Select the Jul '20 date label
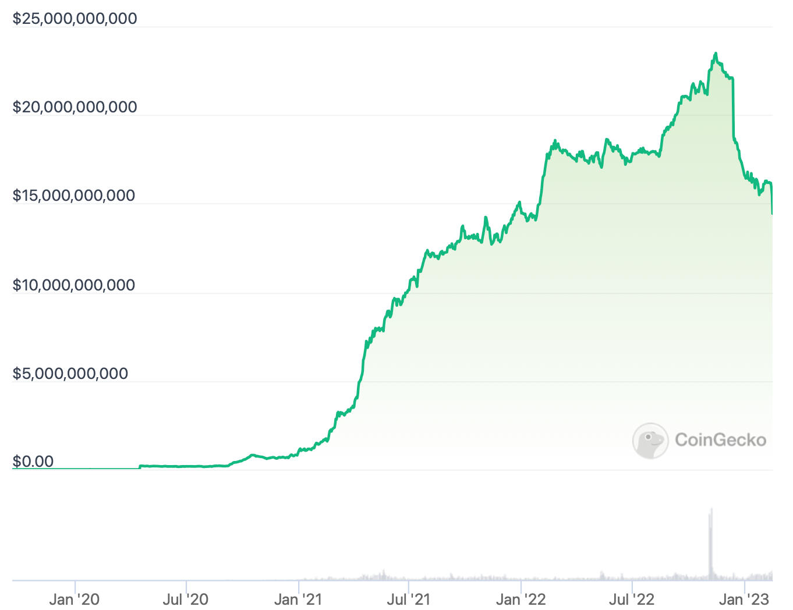The width and height of the screenshot is (793, 610). tap(186, 599)
